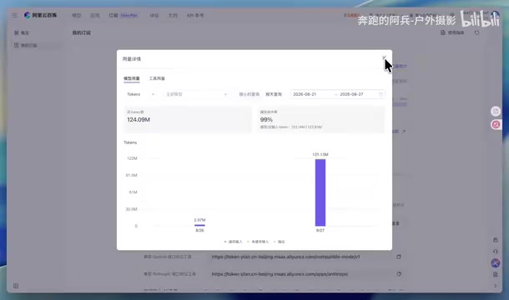Viewport: 509px width, 300px height.
Task: Click the document icon on right rail
Action: (496, 274)
